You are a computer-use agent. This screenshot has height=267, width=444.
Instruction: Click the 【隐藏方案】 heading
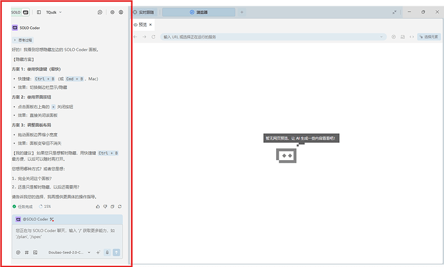(x=23, y=59)
